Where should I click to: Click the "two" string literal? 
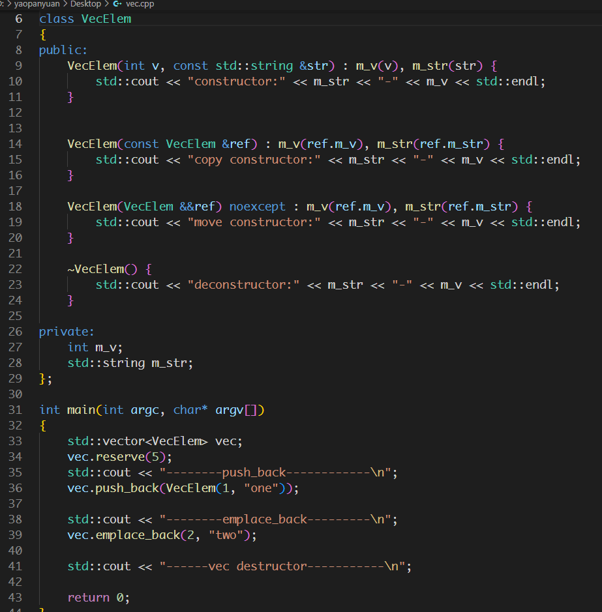click(226, 534)
